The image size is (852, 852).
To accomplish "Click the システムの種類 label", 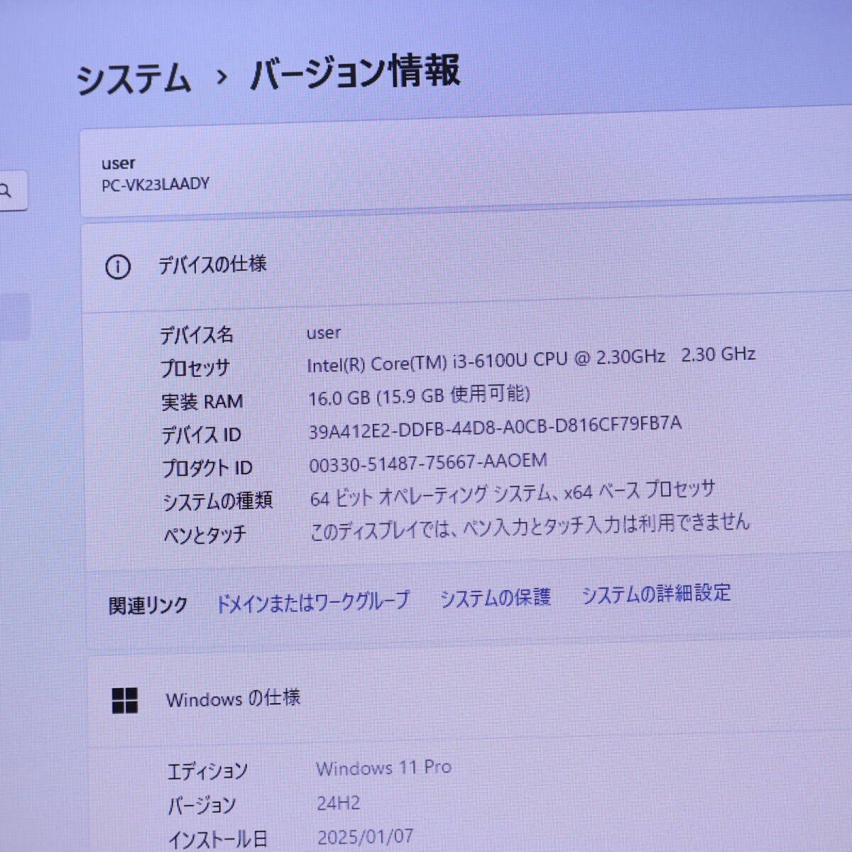I will [218, 501].
